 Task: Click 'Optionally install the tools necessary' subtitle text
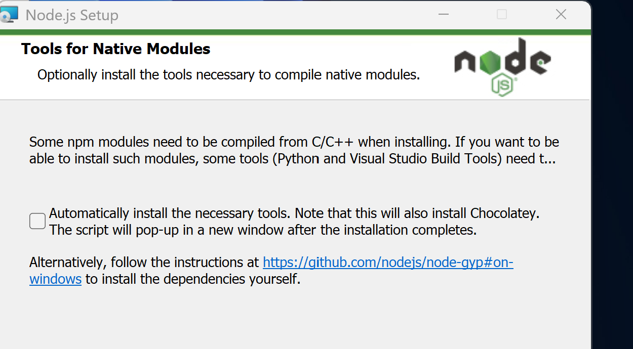pos(229,75)
